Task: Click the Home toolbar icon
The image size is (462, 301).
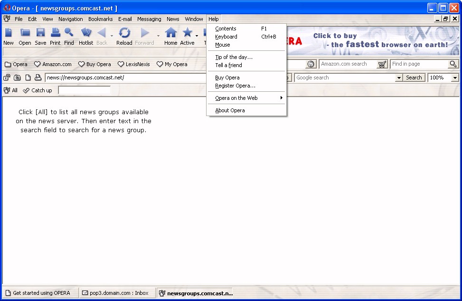Action: [x=170, y=33]
